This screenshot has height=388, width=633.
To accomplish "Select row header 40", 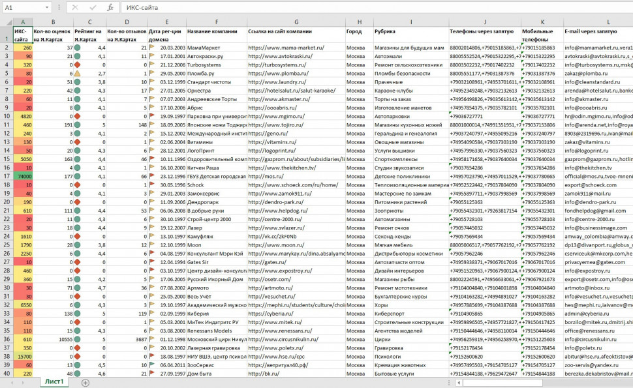I will (7, 374).
